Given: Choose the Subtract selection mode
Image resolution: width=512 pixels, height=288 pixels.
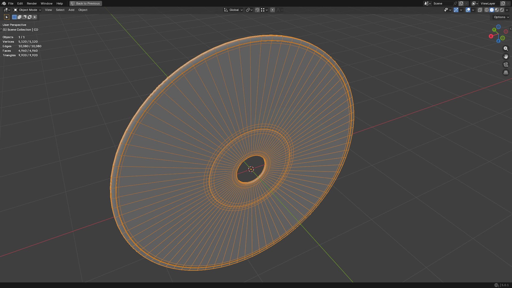Looking at the screenshot, I should [x=25, y=17].
